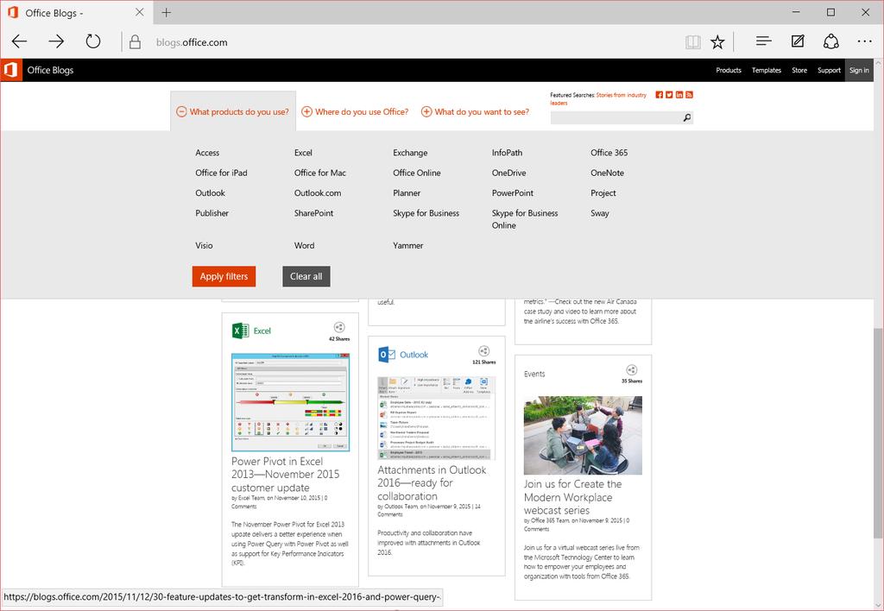The image size is (884, 611).
Task: Open Stories from industry leaders featured search
Action: (x=598, y=98)
